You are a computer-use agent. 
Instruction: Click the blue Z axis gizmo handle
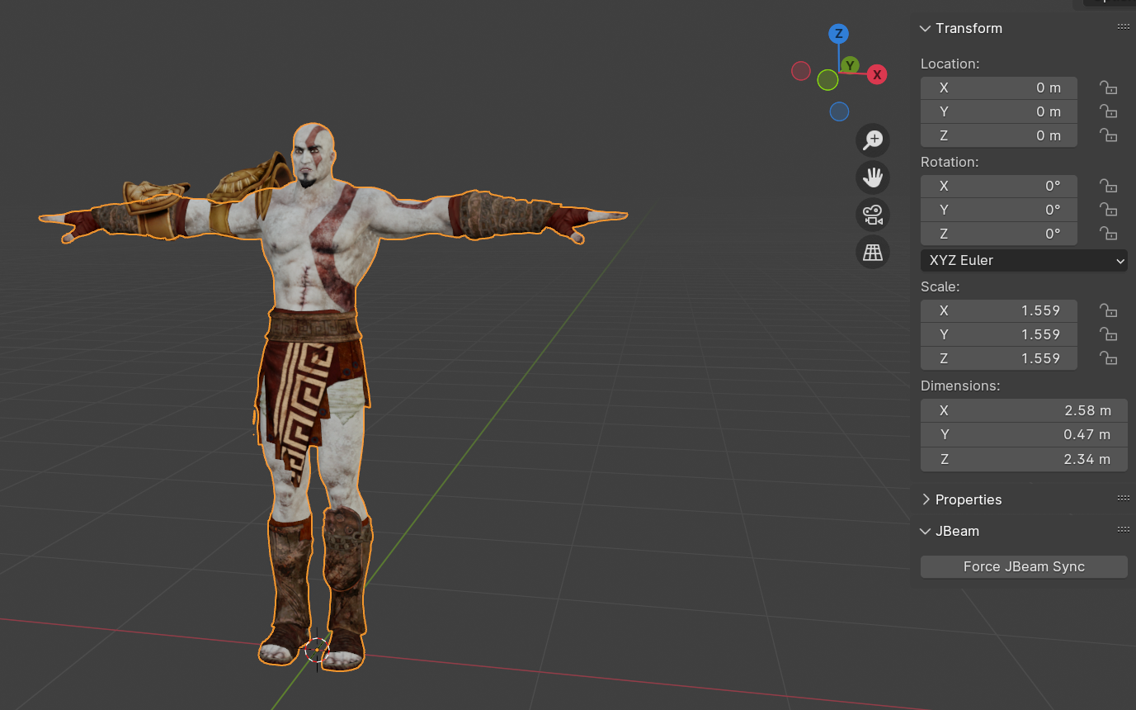(839, 34)
